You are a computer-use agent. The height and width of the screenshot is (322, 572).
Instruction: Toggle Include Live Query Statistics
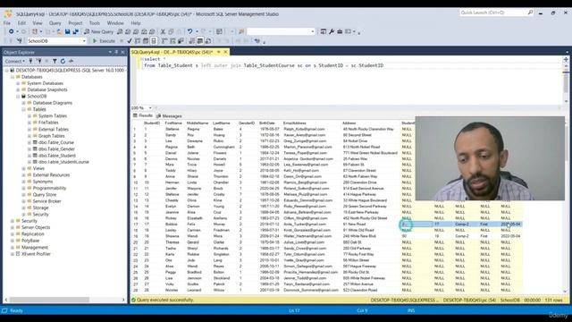point(172,41)
